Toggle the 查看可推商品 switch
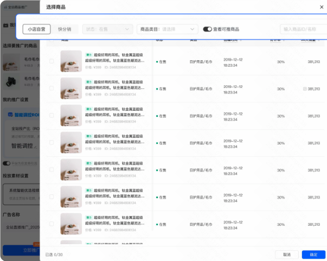Viewport: 327px width, 261px height. click(x=207, y=29)
